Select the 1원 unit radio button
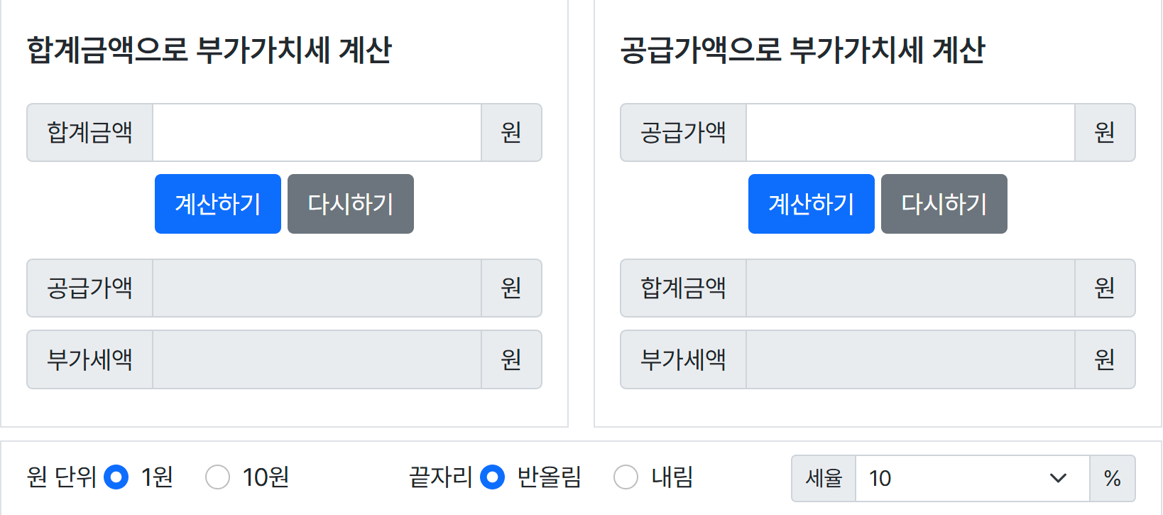 (x=116, y=477)
